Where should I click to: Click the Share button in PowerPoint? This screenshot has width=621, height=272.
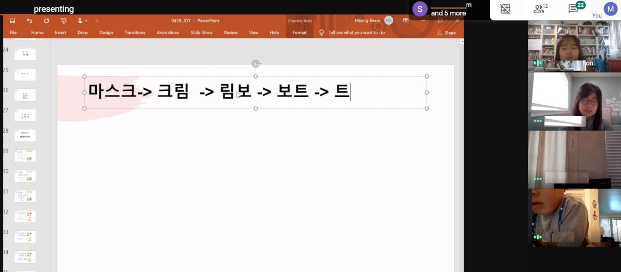tap(447, 33)
